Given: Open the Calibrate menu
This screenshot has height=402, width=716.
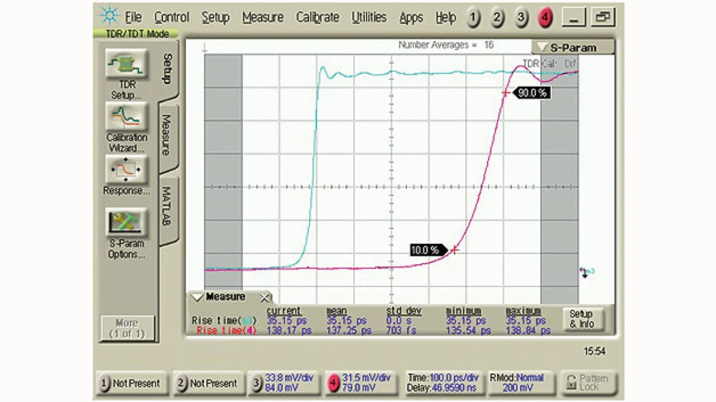Looking at the screenshot, I should pos(318,18).
